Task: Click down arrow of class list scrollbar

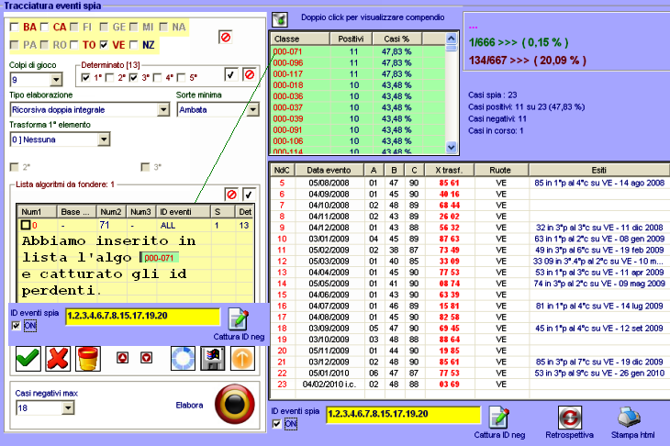Action: point(452,148)
